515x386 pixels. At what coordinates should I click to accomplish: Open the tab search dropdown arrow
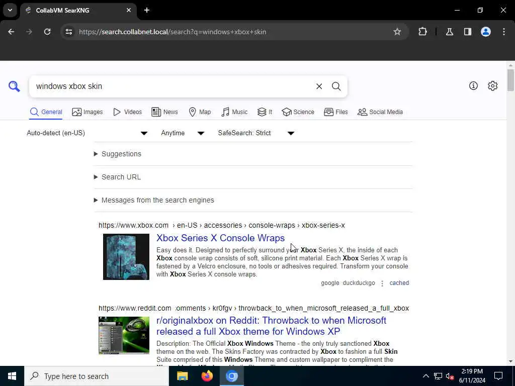(10, 10)
